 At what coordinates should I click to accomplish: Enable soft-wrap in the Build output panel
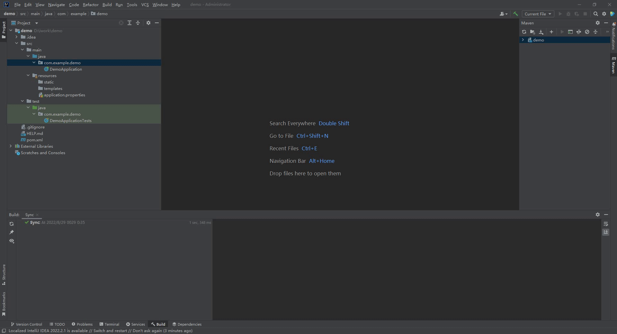605,224
